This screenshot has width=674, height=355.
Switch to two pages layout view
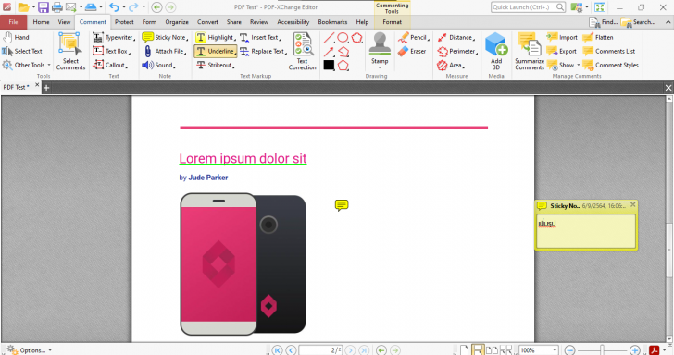(x=492, y=349)
